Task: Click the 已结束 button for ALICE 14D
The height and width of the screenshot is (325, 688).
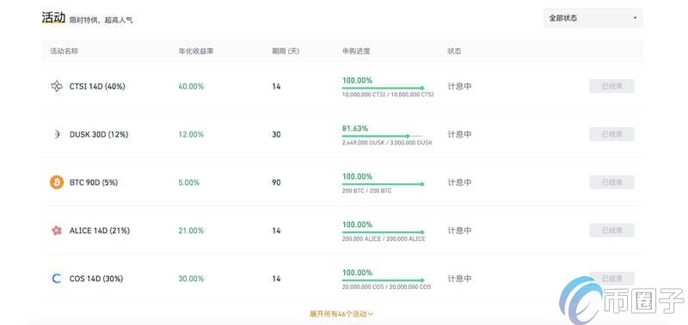Action: click(611, 230)
